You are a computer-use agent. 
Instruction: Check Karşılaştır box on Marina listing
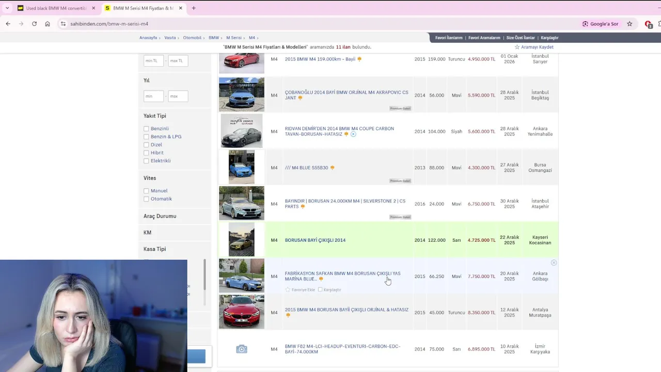tap(320, 290)
